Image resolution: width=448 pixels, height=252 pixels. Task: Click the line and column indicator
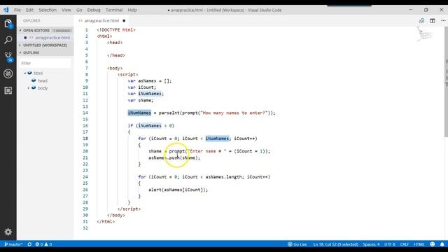pos(335,244)
